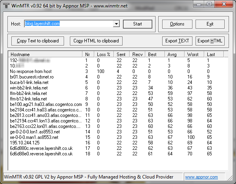
Task: Minimize the WinMTR window
Action: [199, 4]
